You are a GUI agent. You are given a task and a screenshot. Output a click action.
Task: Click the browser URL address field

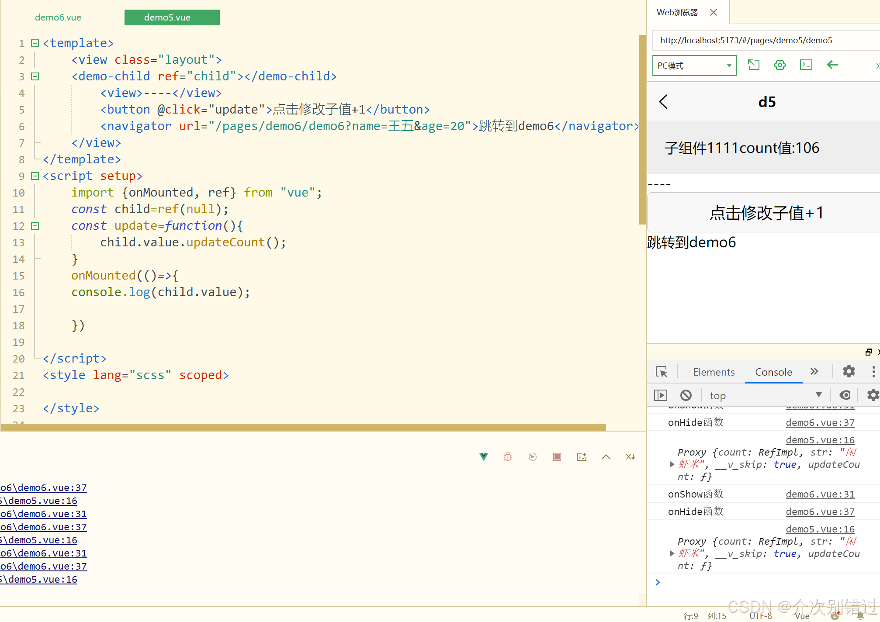click(765, 40)
